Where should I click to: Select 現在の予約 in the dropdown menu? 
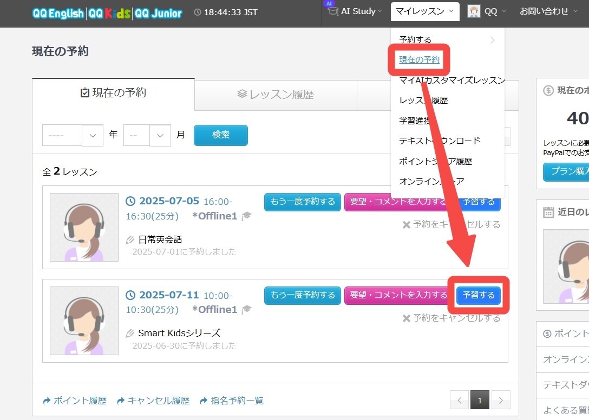click(419, 59)
